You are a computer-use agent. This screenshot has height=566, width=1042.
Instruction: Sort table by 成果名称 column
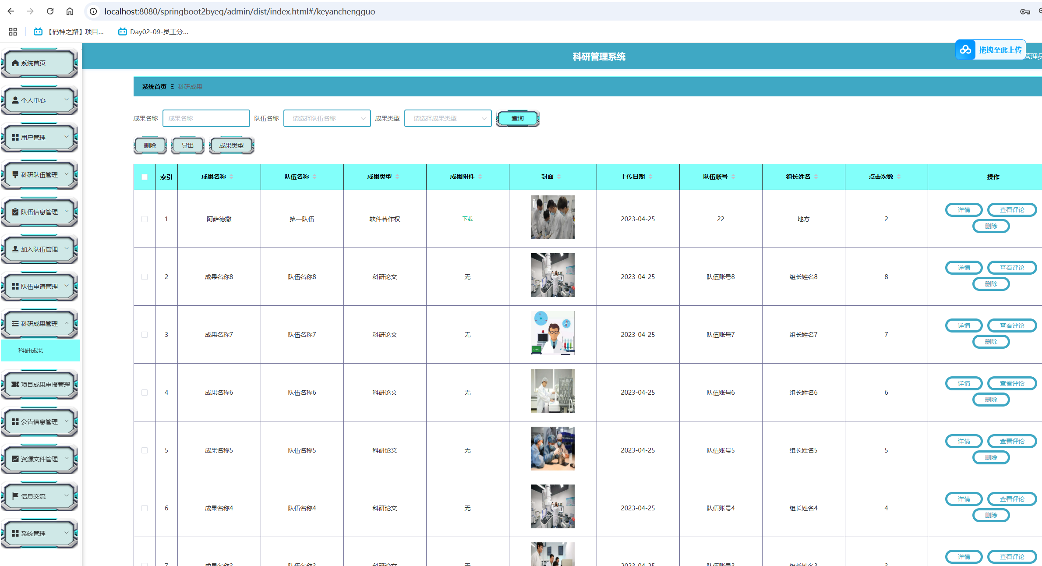tap(231, 177)
